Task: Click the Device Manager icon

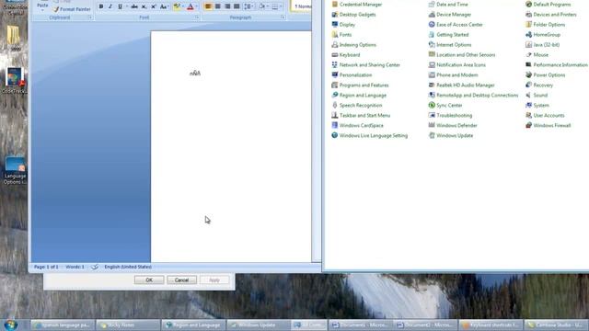Action: [x=432, y=15]
